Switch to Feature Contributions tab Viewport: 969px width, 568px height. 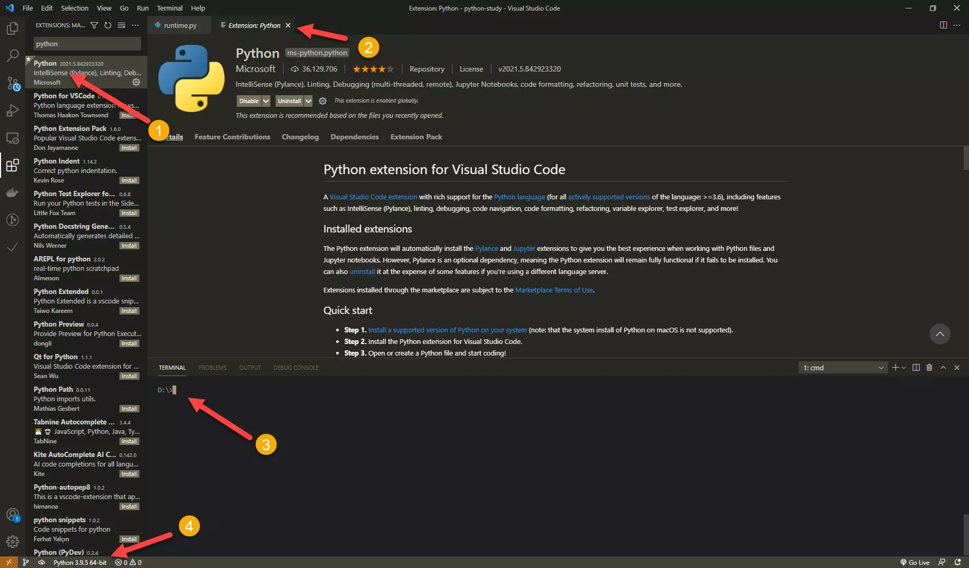pyautogui.click(x=233, y=137)
